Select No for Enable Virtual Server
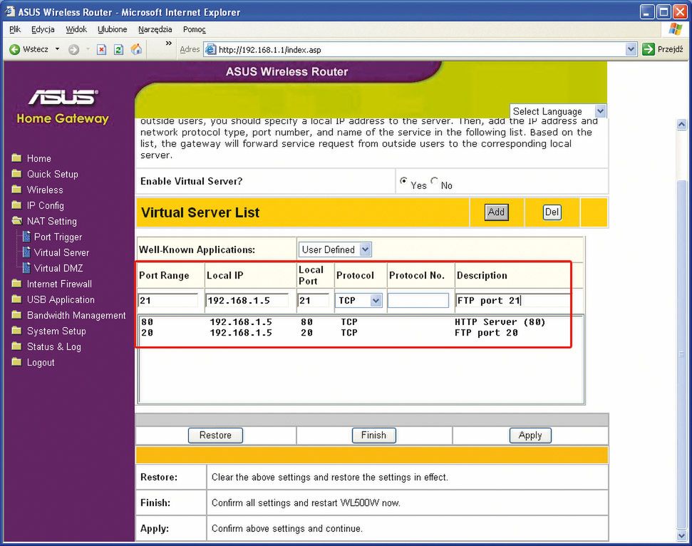 click(434, 180)
